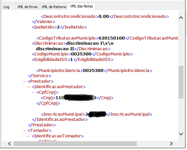
Task: Click the horizontal scrollbar left arrow
Action: (10, 144)
